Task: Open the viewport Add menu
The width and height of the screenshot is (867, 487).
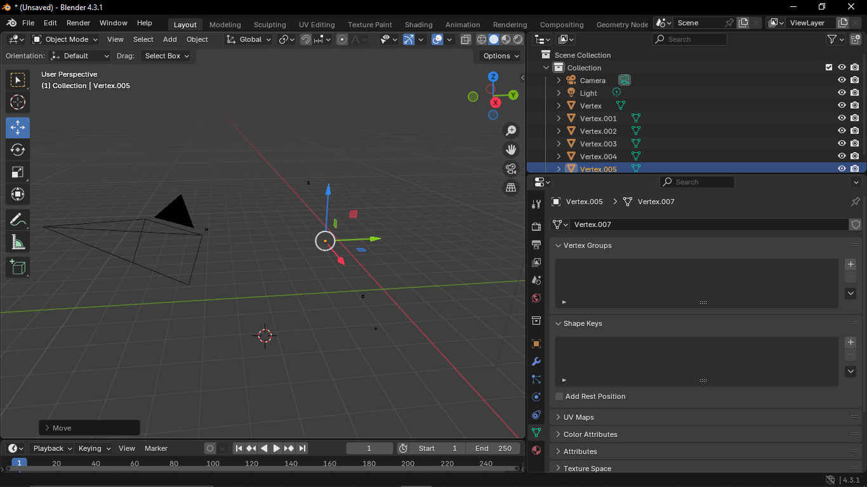Action: (170, 39)
